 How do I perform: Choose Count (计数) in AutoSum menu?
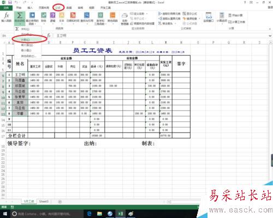(28, 40)
